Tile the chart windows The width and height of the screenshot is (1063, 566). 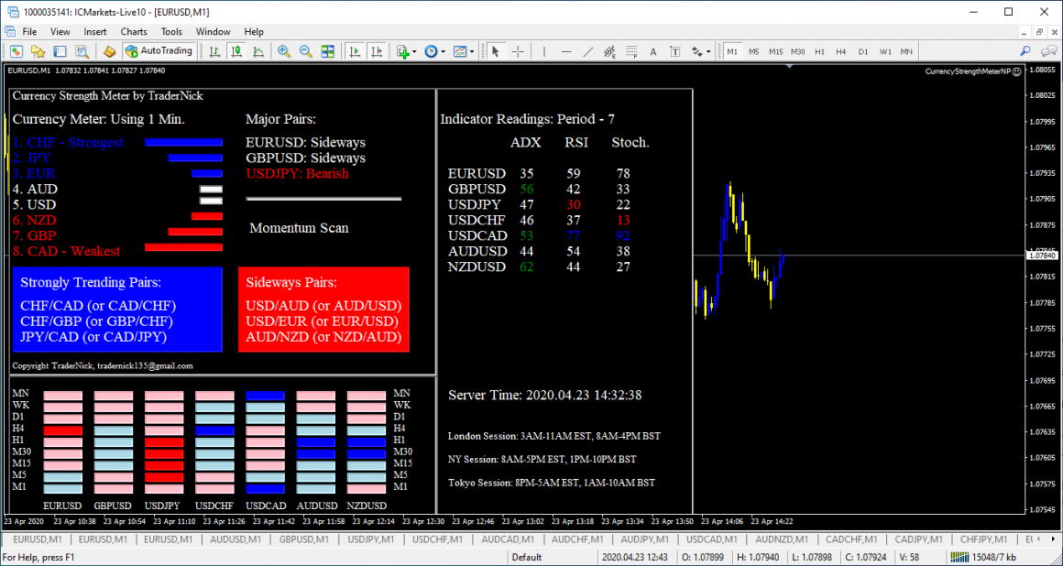[x=327, y=51]
